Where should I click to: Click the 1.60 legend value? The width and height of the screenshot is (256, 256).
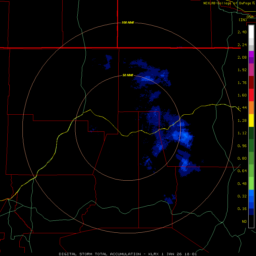click(x=242, y=95)
